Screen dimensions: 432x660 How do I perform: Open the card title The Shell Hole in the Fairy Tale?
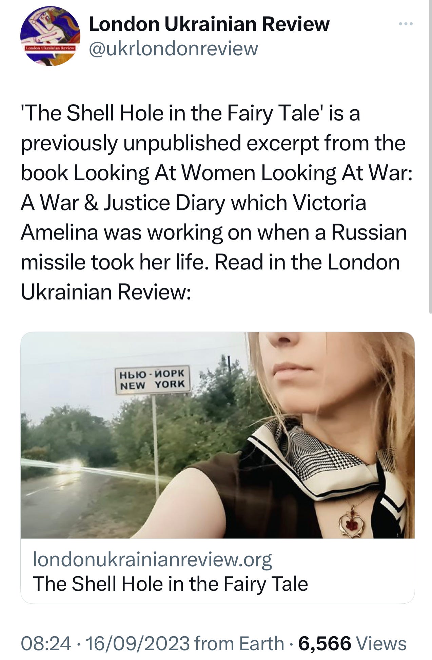170,584
